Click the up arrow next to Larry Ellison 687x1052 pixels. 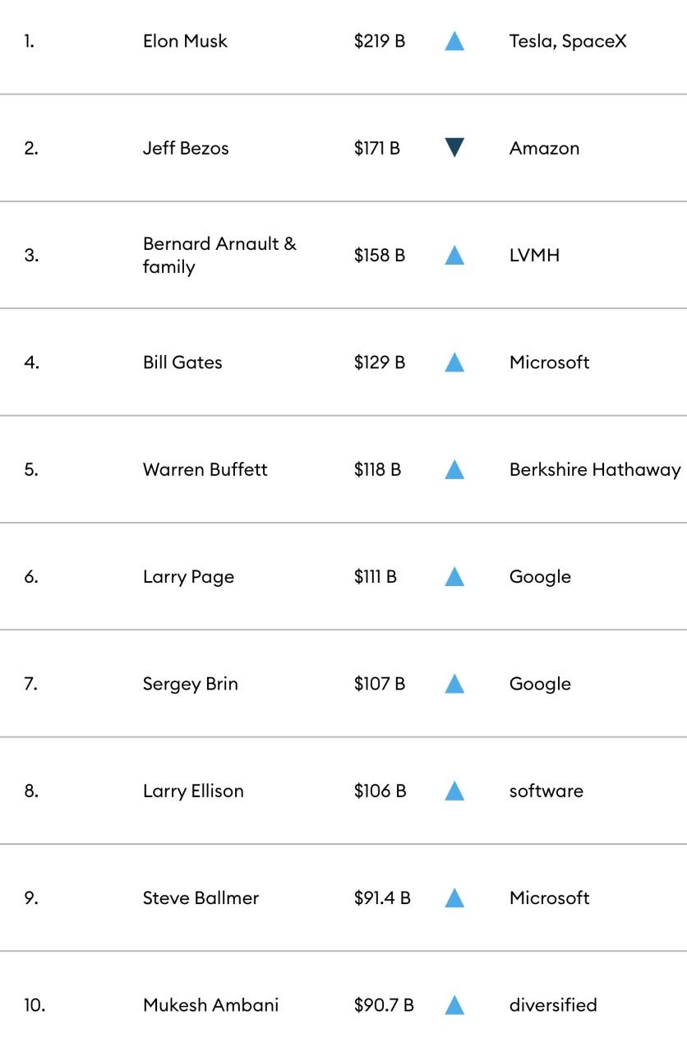coord(454,791)
